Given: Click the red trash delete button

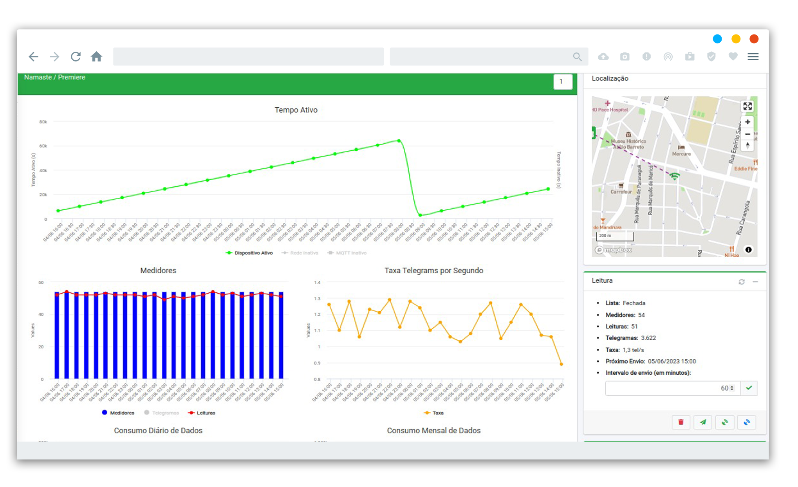Looking at the screenshot, I should pos(681,422).
